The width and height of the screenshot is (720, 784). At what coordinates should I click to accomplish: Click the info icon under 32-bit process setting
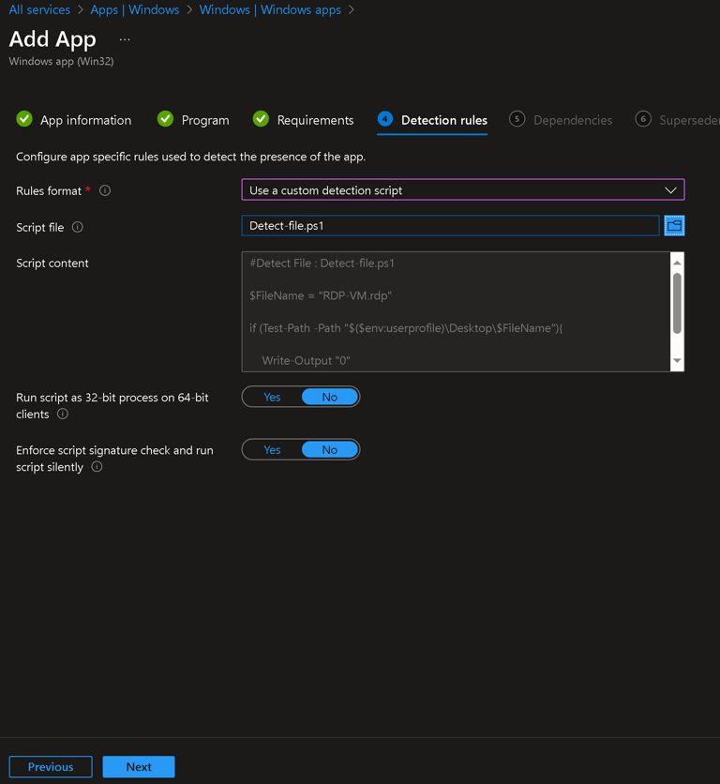point(63,414)
